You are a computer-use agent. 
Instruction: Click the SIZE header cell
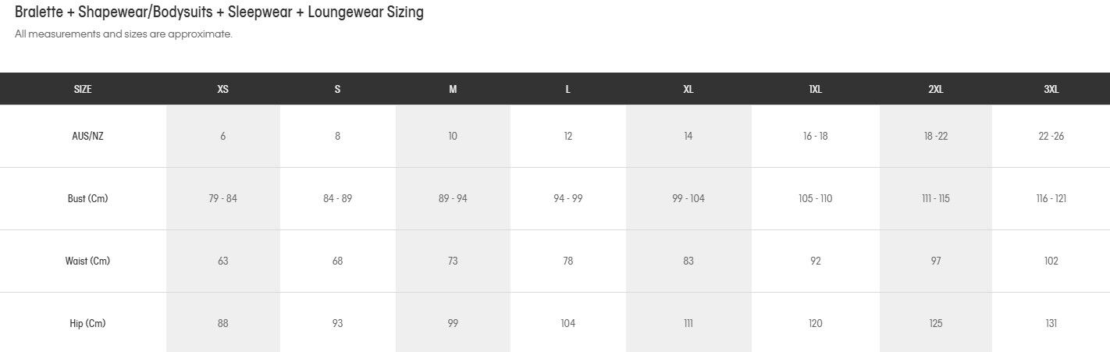tap(83, 89)
